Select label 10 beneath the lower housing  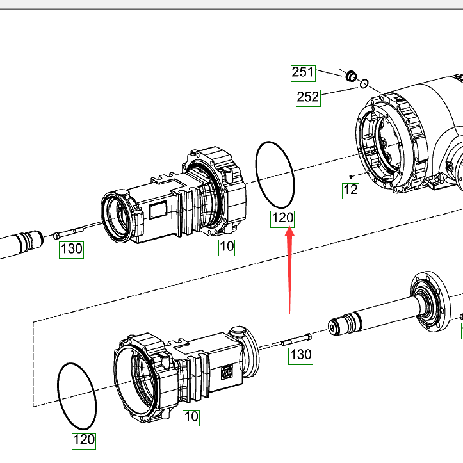pos(191,418)
